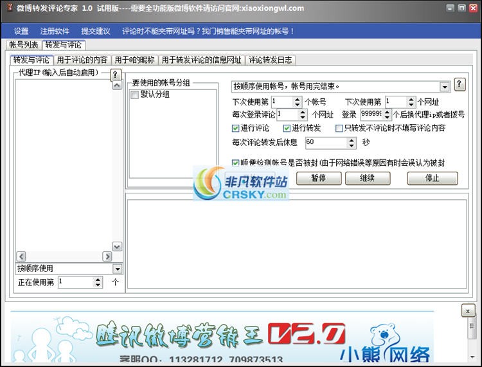Open the 帐号列表 tab
482x367 pixels.
24,45
